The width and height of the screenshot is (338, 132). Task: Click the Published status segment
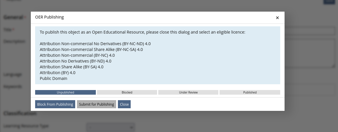coord(250,92)
